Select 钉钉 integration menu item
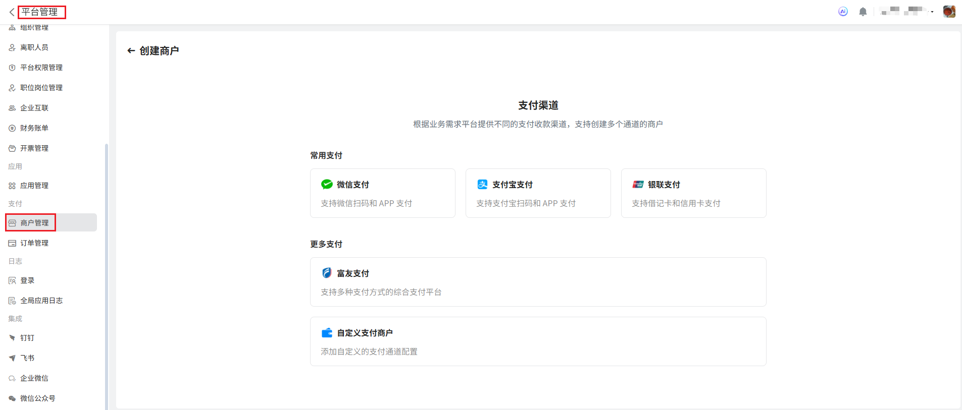 pyautogui.click(x=27, y=338)
